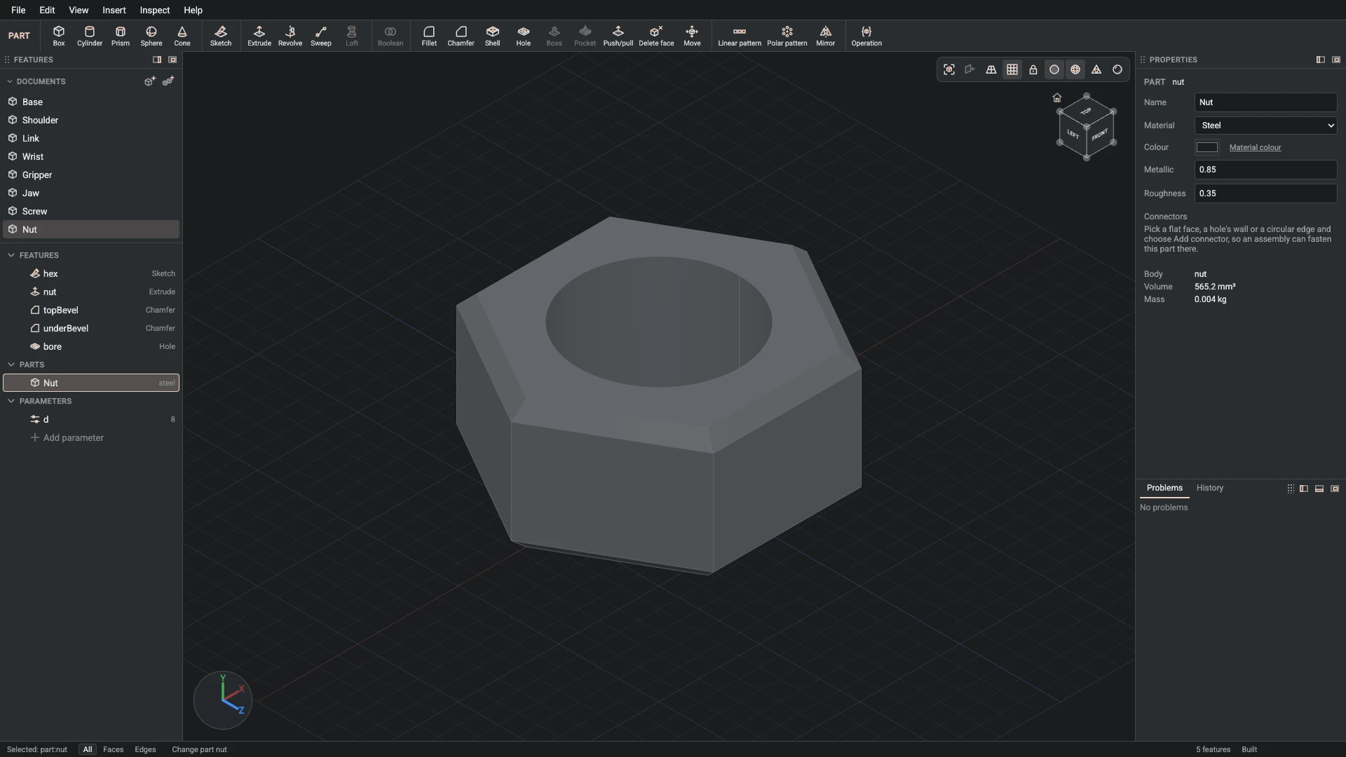Activate the Revolve tool
Image resolution: width=1346 pixels, height=757 pixels.
[x=290, y=36]
